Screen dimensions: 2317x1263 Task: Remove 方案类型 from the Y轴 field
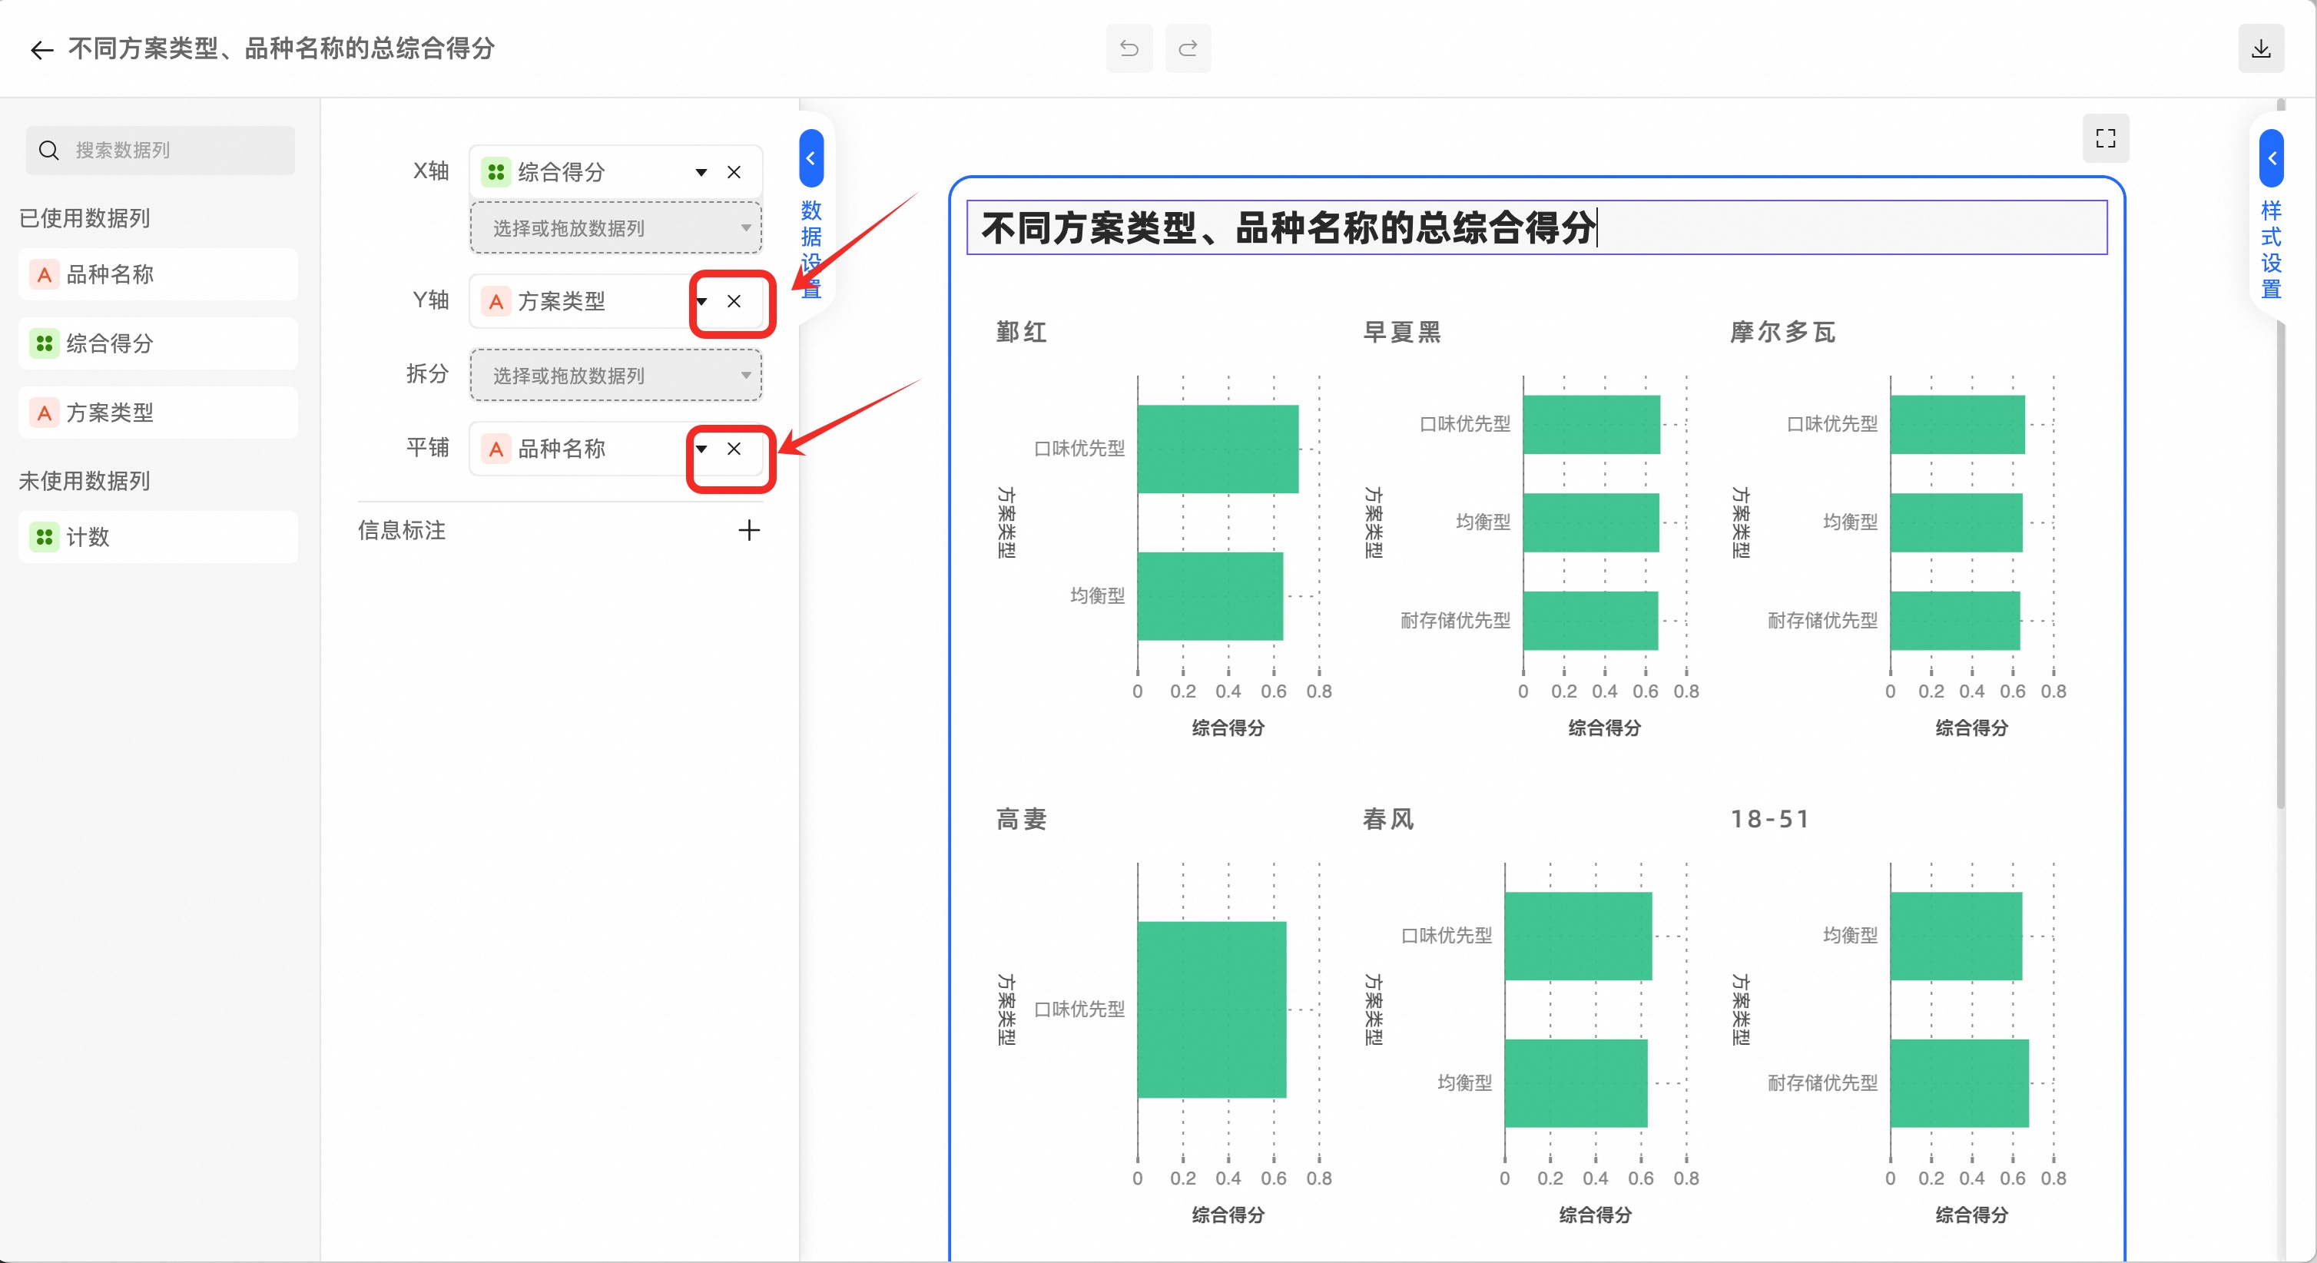734,301
